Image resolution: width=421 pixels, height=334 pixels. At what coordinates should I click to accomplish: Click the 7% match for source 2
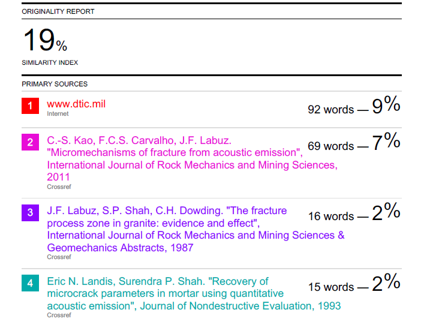386,142
